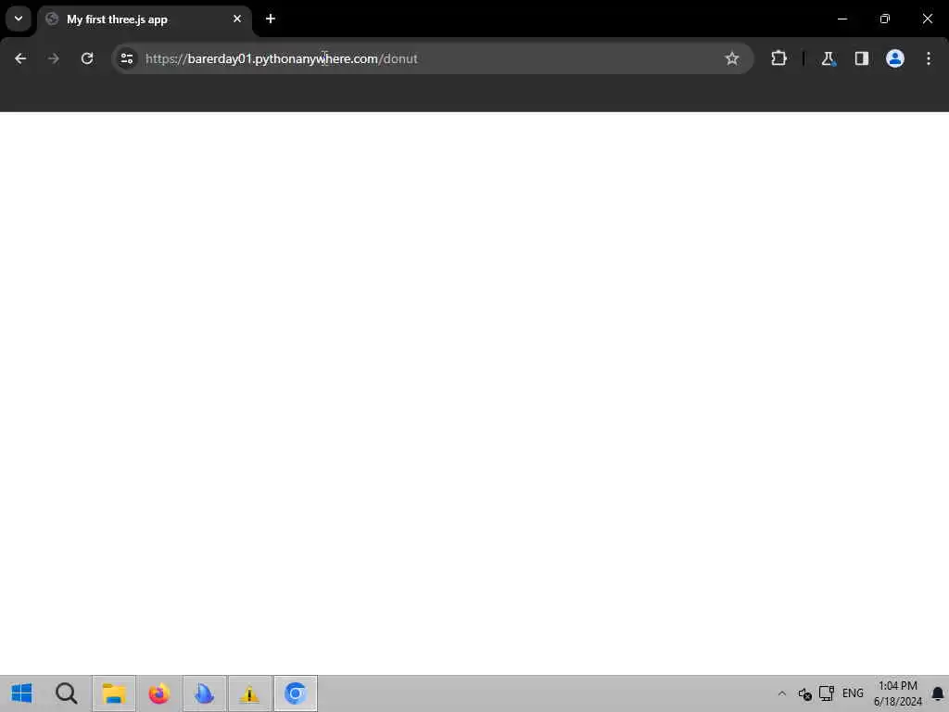
Task: Open the user profile menu
Action: (x=895, y=58)
